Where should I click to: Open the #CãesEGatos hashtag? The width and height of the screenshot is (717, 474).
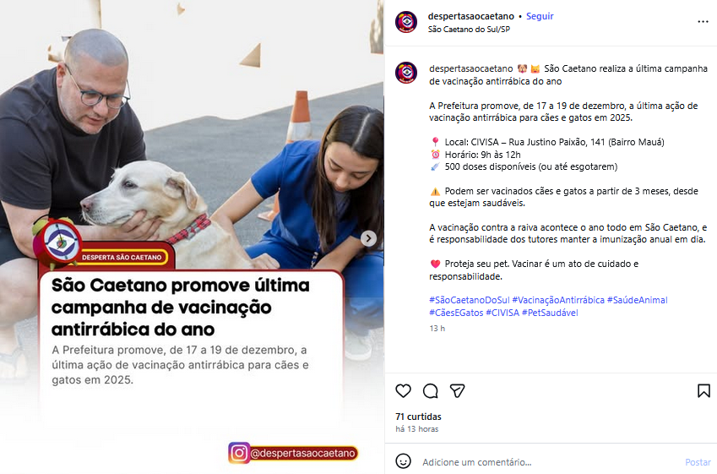[x=456, y=313]
